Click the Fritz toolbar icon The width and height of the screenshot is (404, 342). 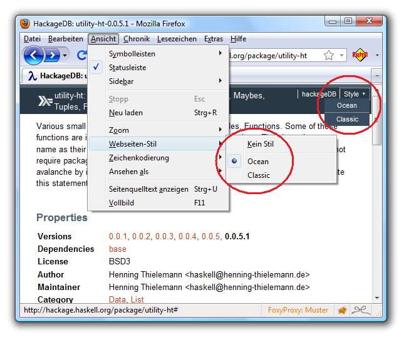click(360, 55)
